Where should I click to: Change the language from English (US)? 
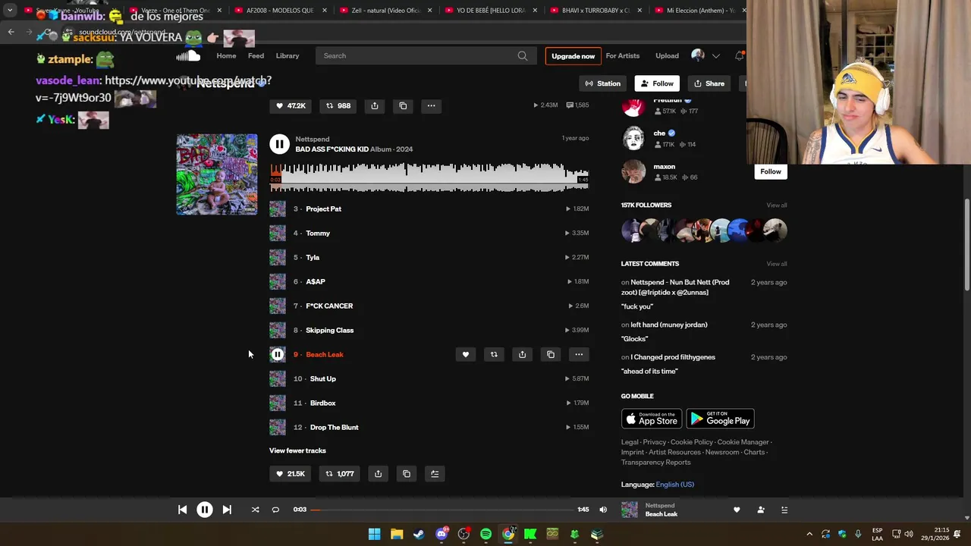675,485
